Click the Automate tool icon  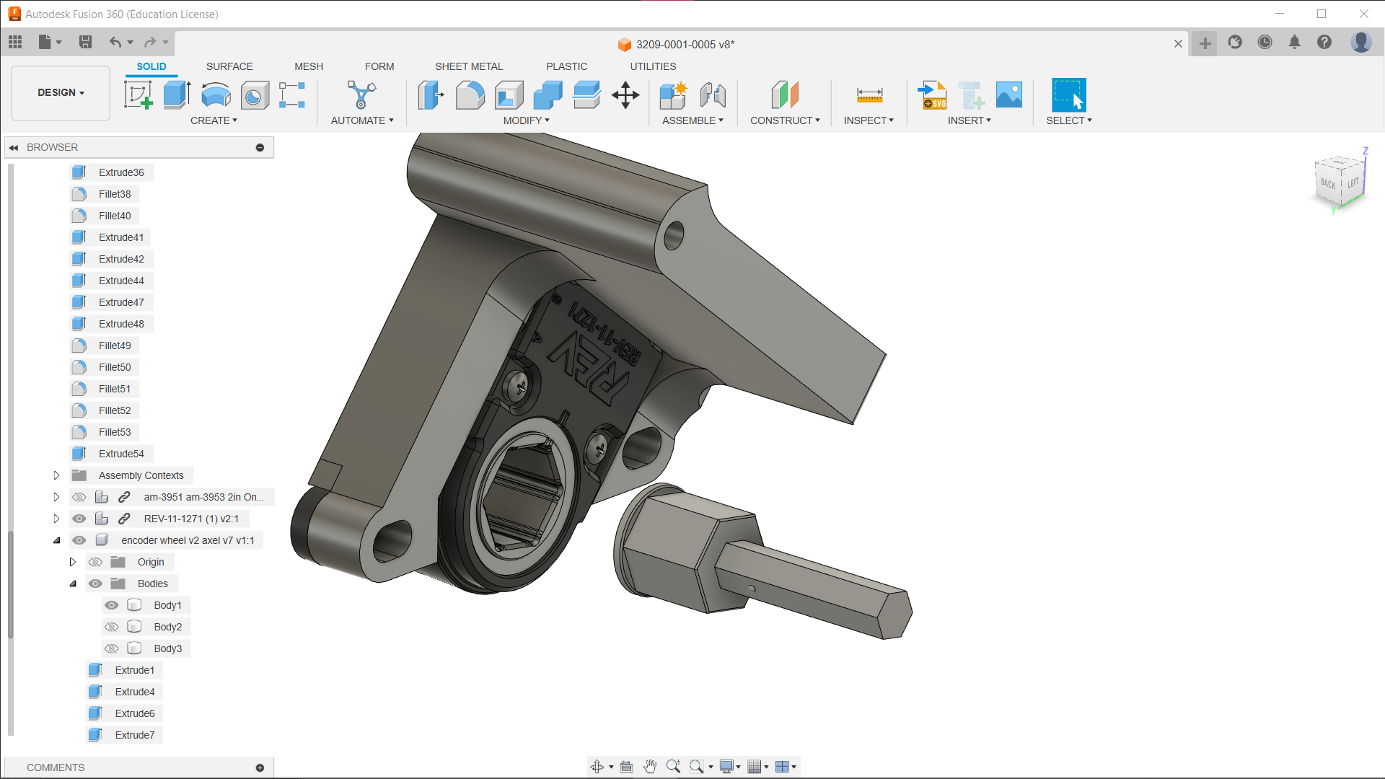point(361,94)
